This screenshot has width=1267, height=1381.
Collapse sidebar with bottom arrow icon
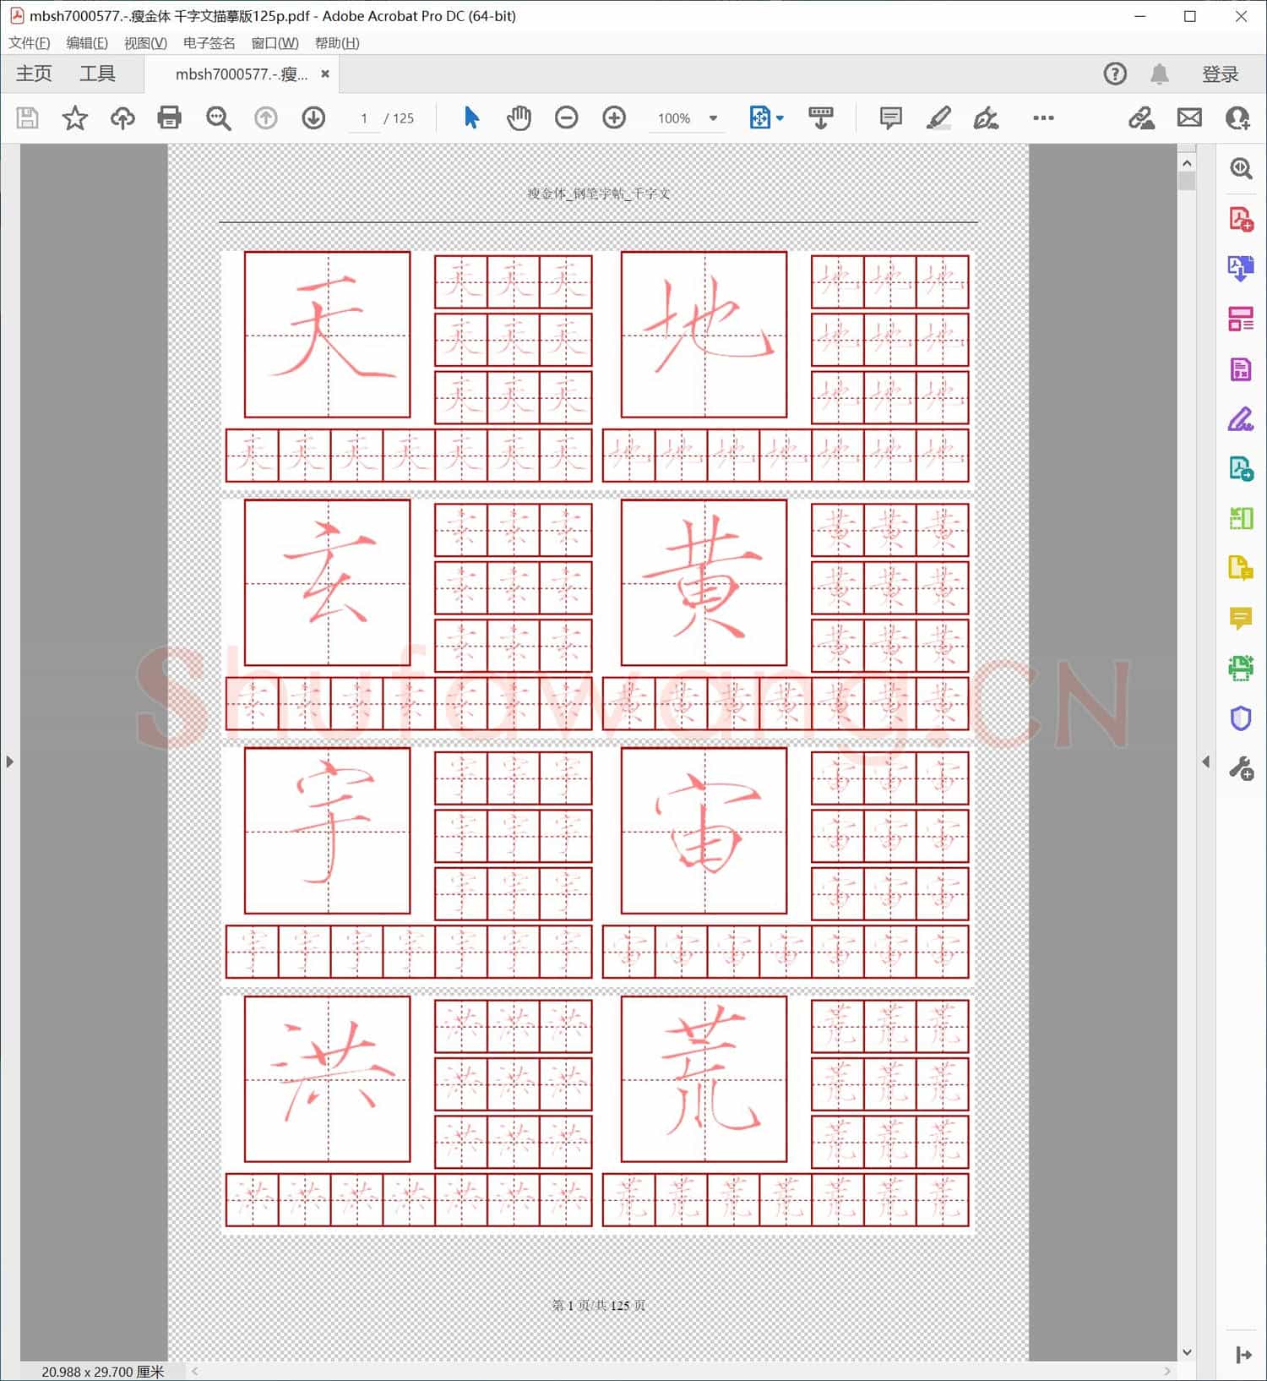(x=1243, y=1355)
